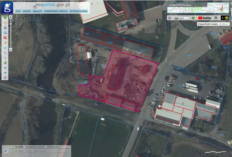The height and width of the screenshot is (157, 232).
Task: Click the zoom slider minus button
Action: tap(11, 50)
